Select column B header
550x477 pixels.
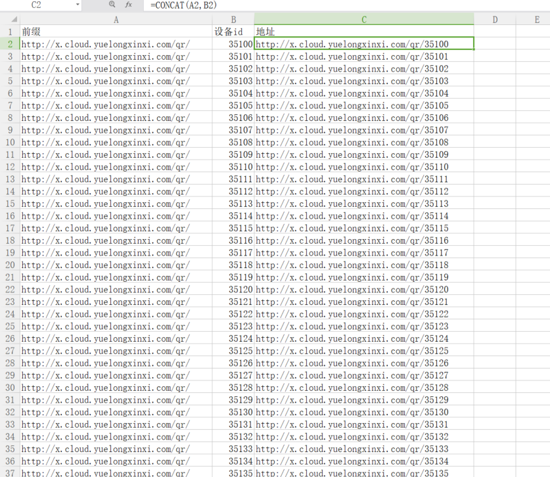tap(233, 20)
